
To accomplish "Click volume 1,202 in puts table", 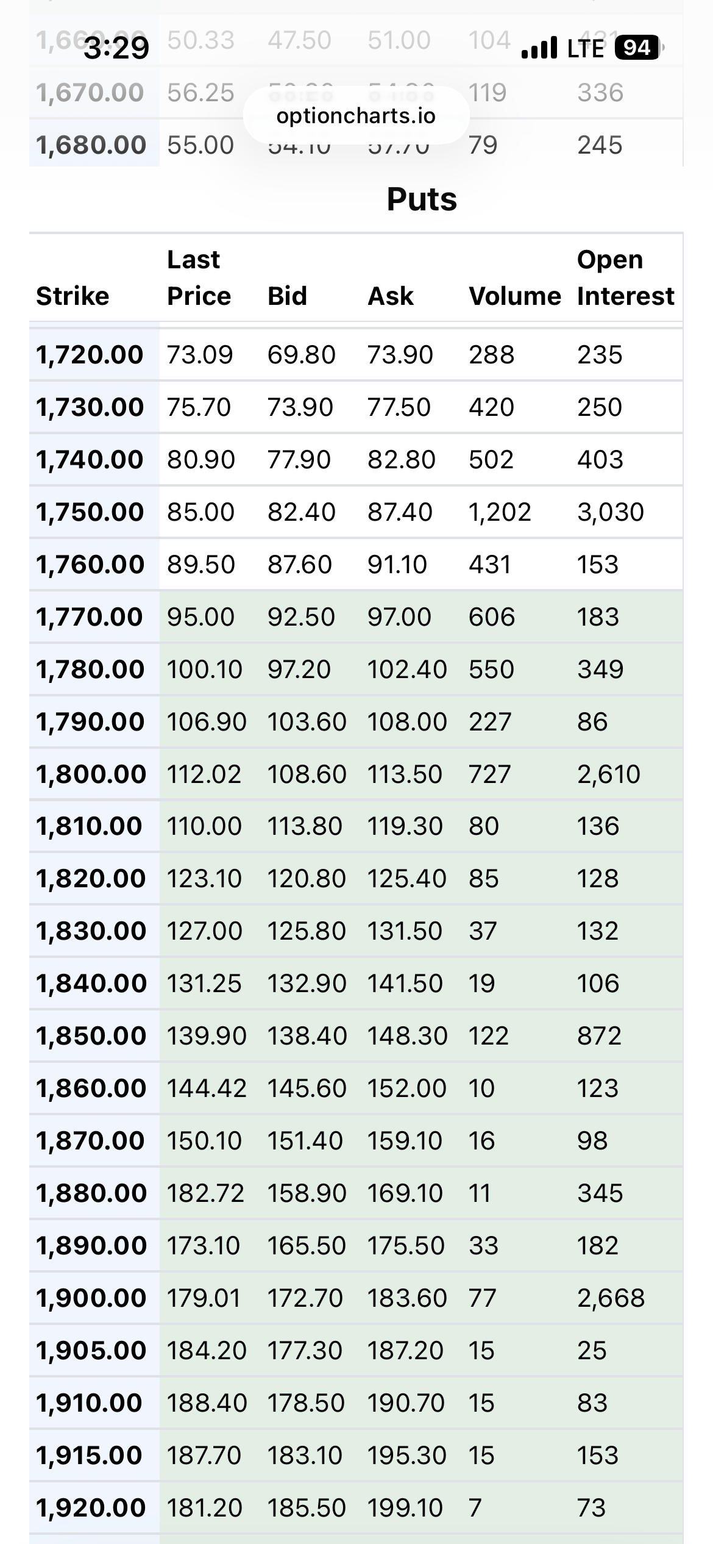I will [x=500, y=512].
